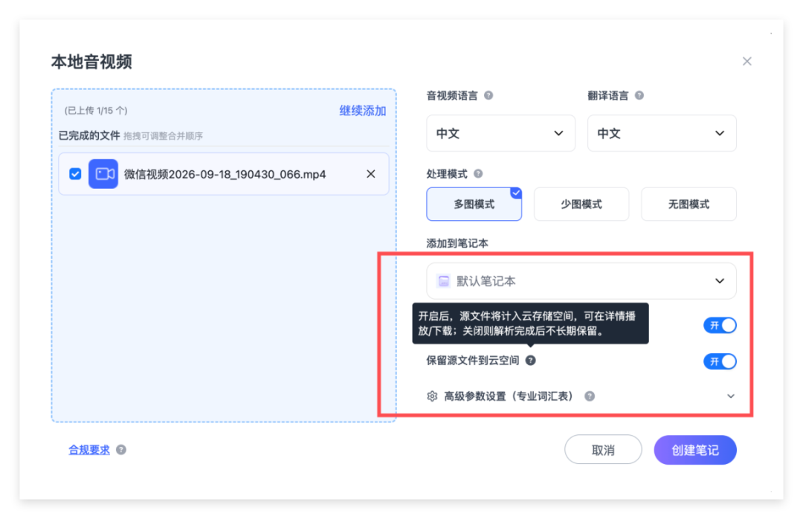Select 无图模式 processing mode
This screenshot has width=803, height=519.
[x=688, y=204]
